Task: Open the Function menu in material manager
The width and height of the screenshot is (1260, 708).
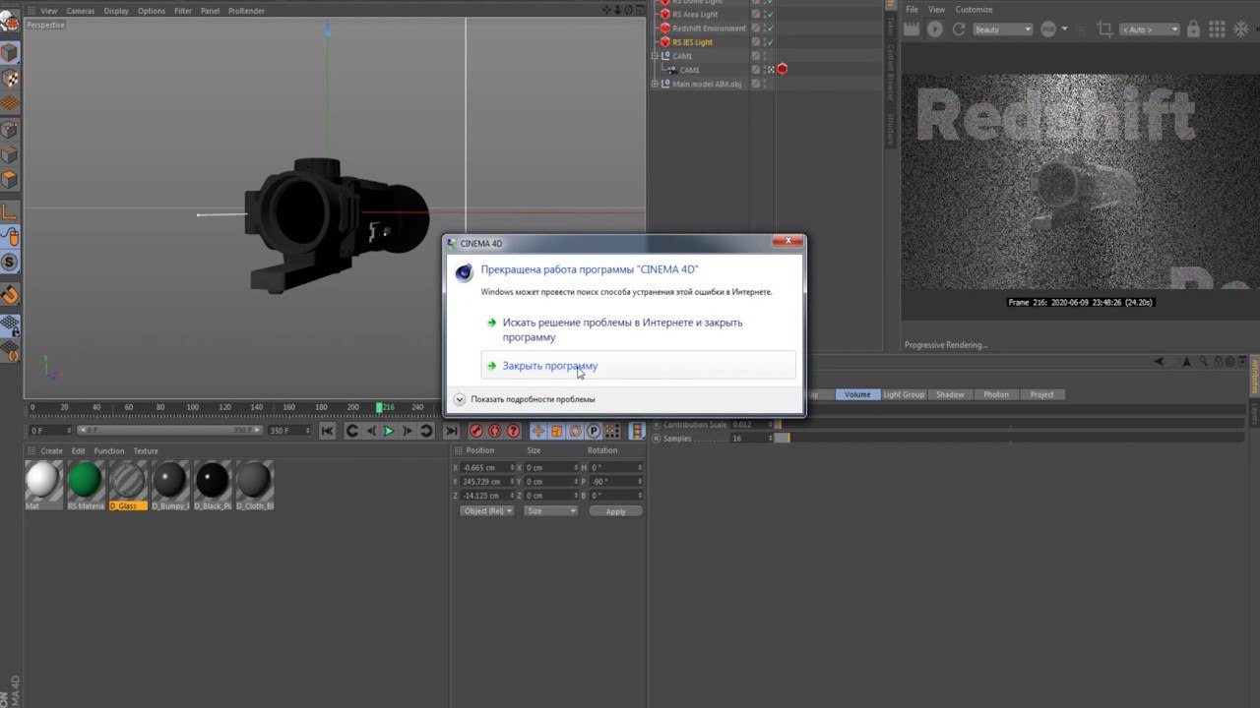Action: coord(109,451)
